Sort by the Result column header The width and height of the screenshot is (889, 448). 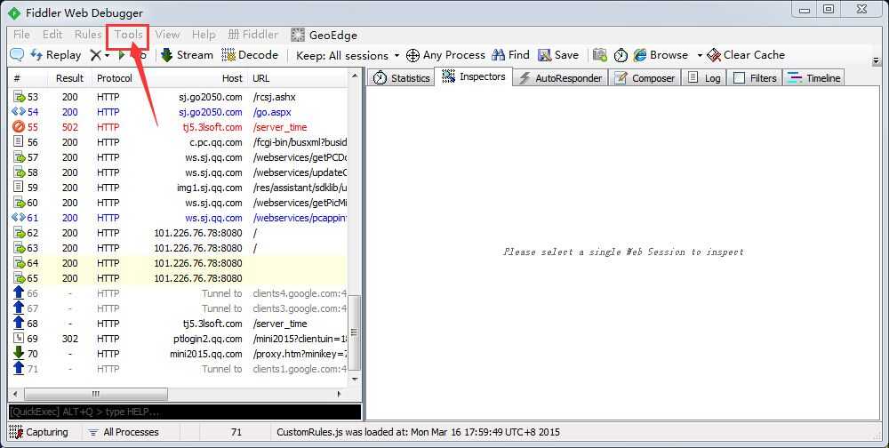pos(69,78)
